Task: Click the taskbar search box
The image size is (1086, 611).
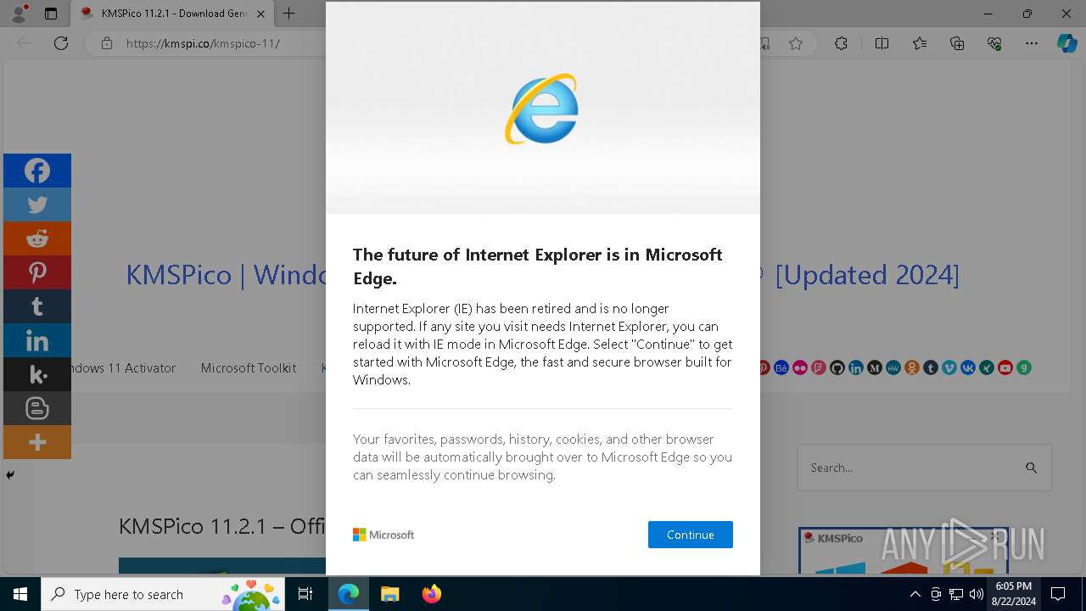Action: point(163,594)
